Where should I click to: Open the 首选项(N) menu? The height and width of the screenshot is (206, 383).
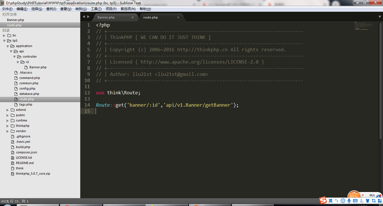pos(128,9)
